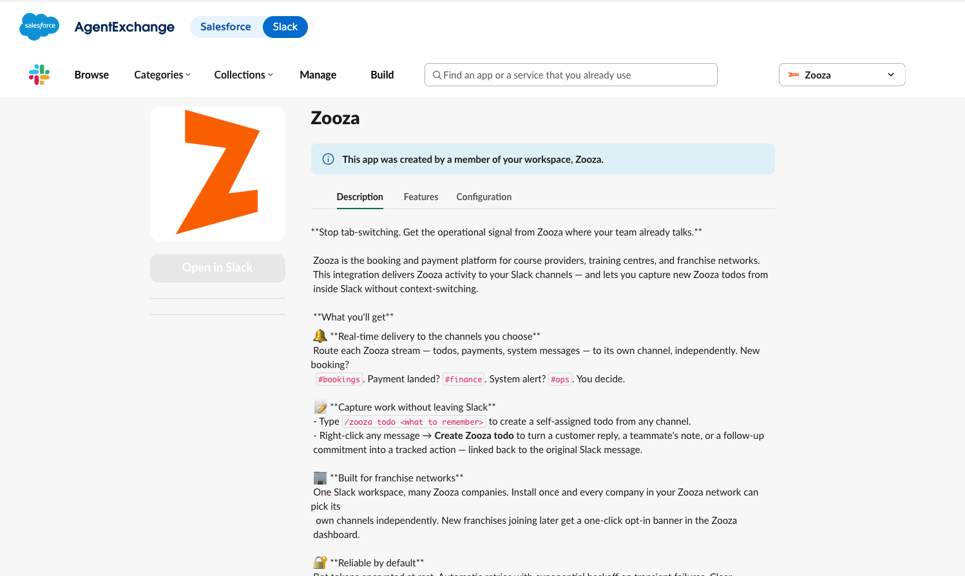
Task: Expand the Categories dropdown menu
Action: click(162, 75)
